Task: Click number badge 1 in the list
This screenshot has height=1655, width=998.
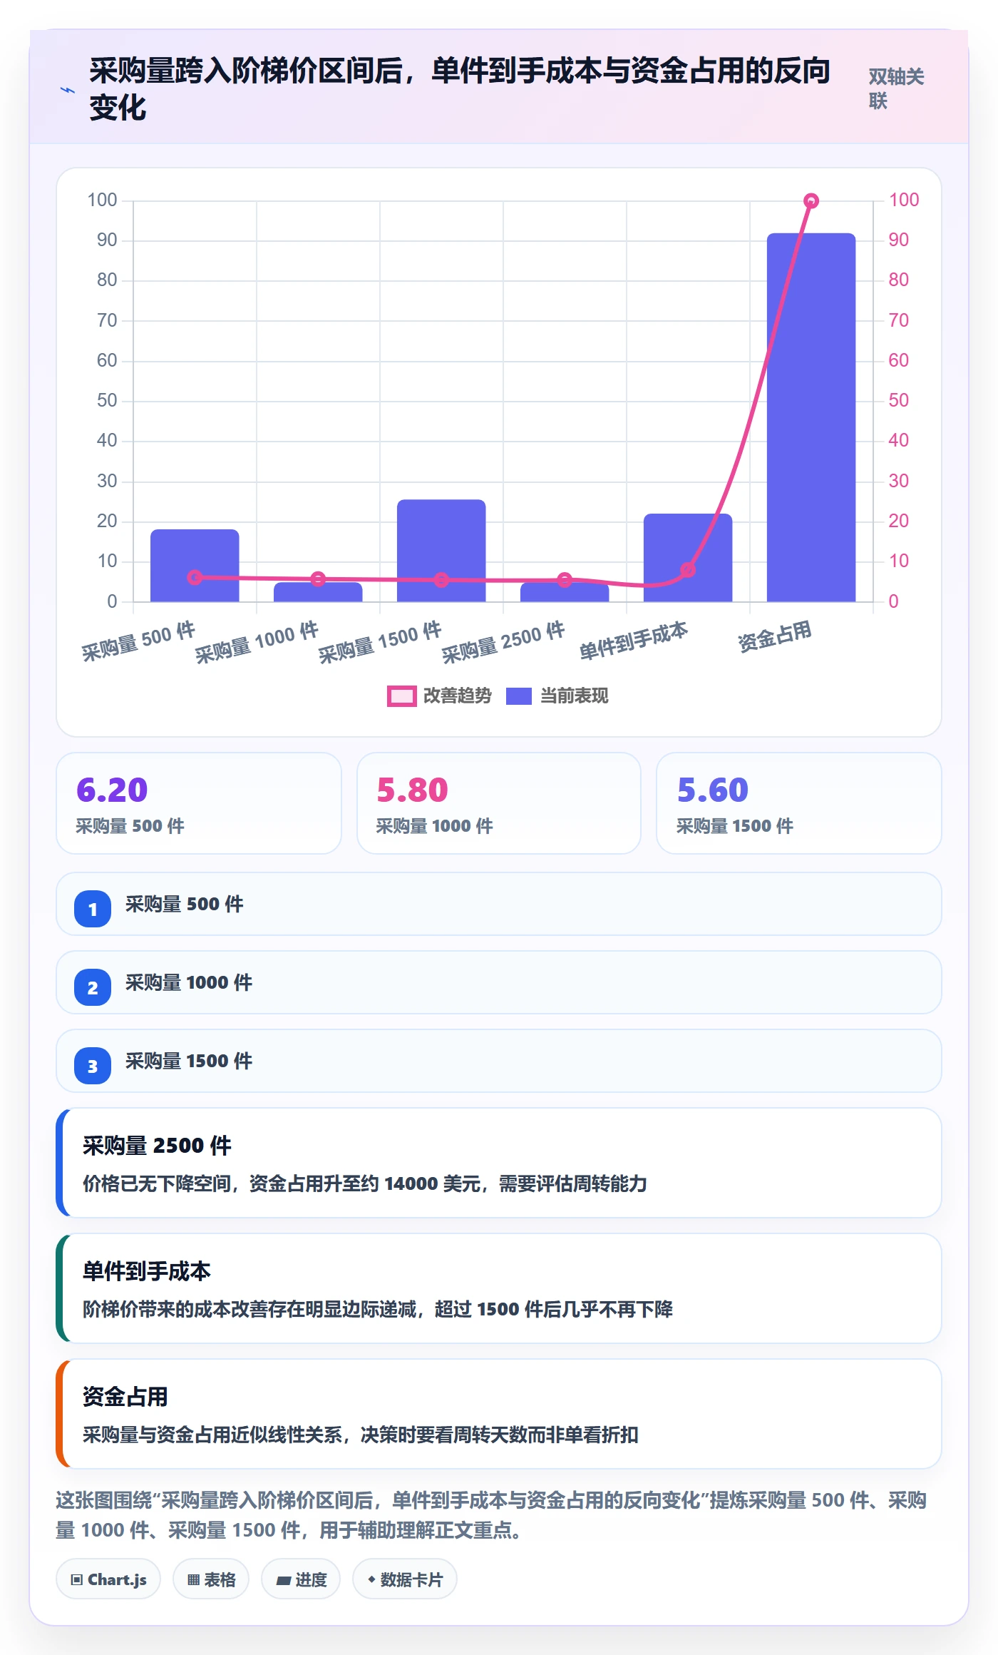Action: click(93, 909)
